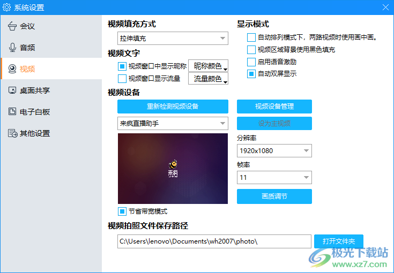Click the whiteboard icon for 电子白板
The height and width of the screenshot is (273, 394).
point(12,112)
